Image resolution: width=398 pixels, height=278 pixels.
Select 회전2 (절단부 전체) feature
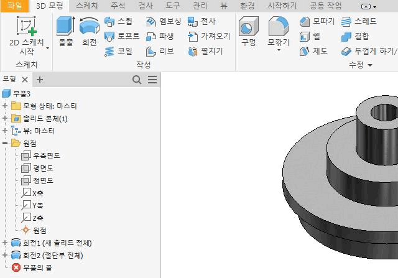point(47,256)
